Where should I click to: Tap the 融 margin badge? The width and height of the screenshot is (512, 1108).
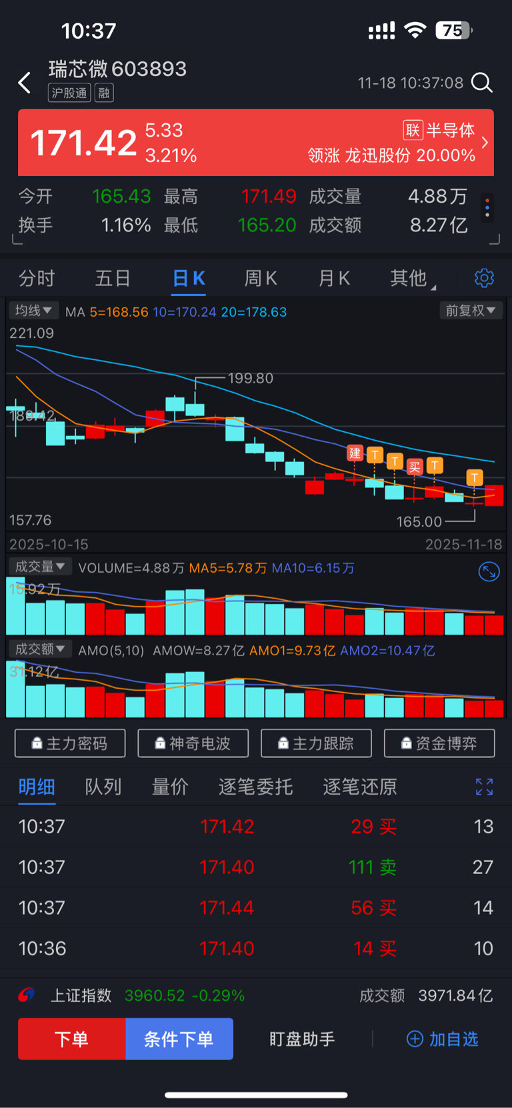[x=104, y=93]
